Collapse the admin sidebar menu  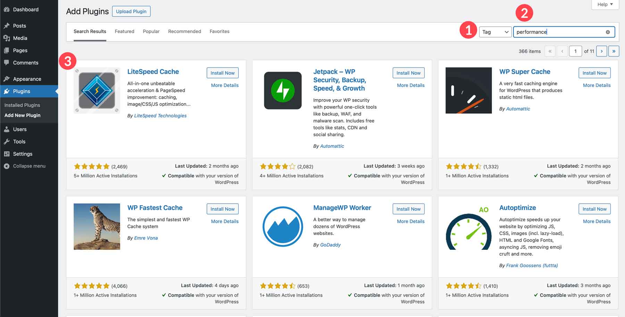[x=7, y=166]
